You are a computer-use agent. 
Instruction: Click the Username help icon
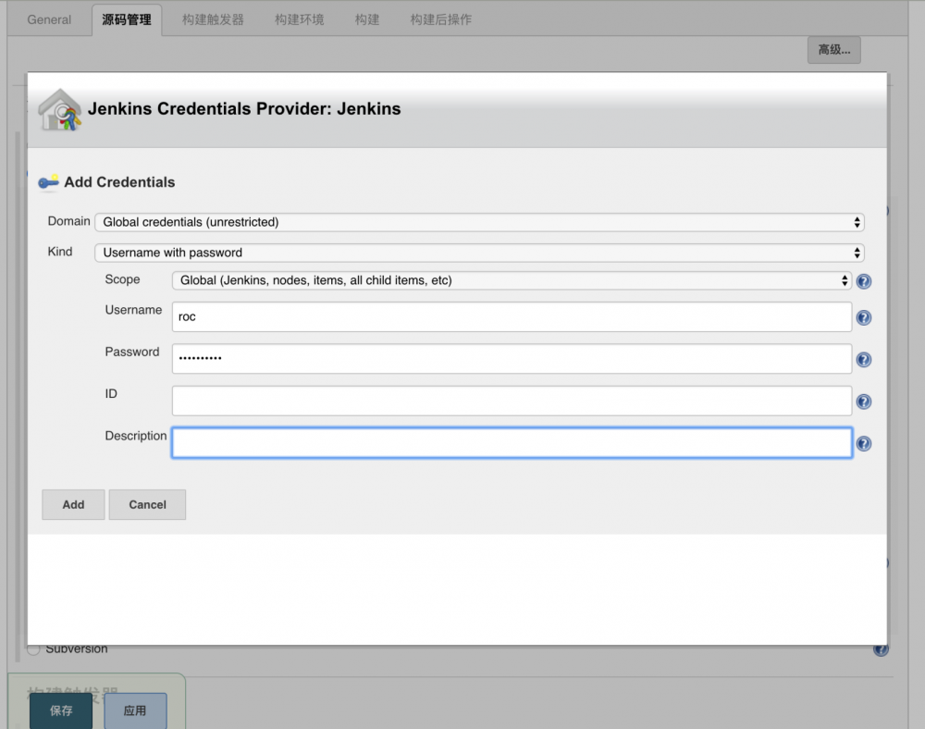click(863, 317)
